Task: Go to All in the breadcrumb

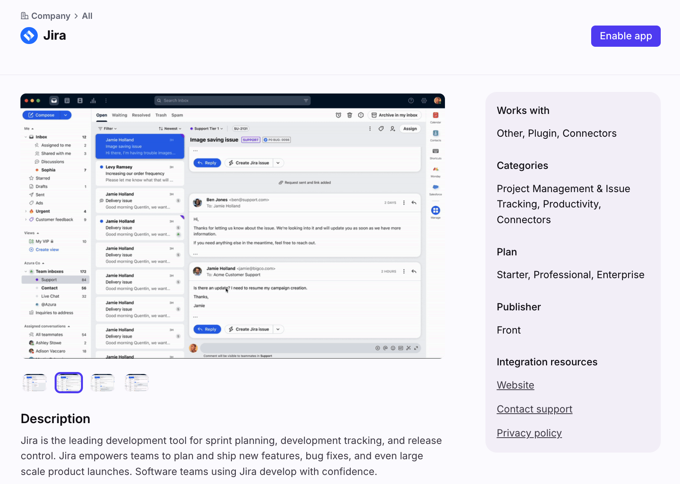Action: coord(87,16)
